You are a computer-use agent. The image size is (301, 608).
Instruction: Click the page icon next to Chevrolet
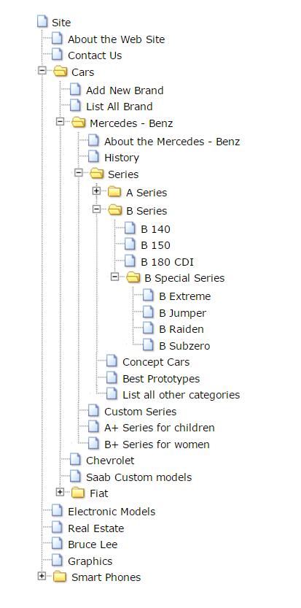(x=75, y=460)
